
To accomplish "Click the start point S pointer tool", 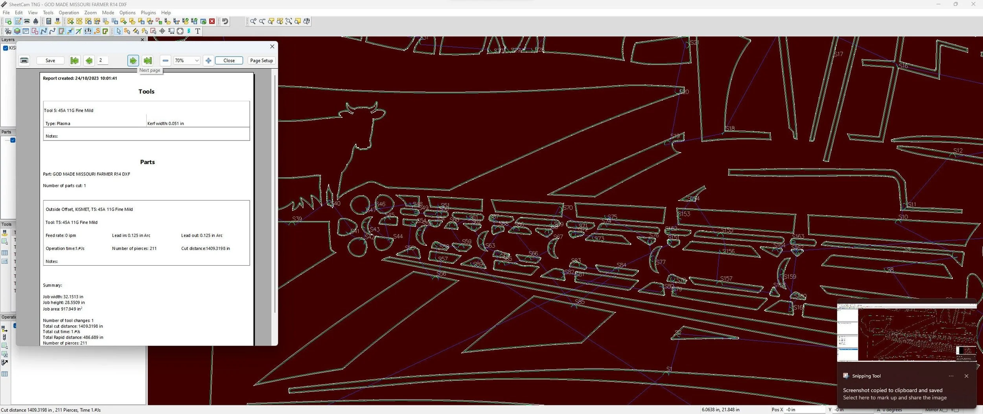I will coord(127,31).
